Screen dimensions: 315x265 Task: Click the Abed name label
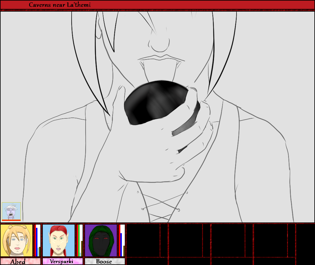tap(20, 261)
